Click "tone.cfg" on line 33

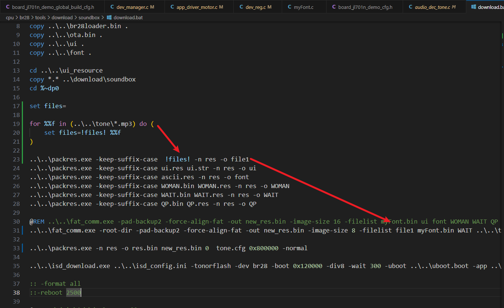(x=231, y=248)
